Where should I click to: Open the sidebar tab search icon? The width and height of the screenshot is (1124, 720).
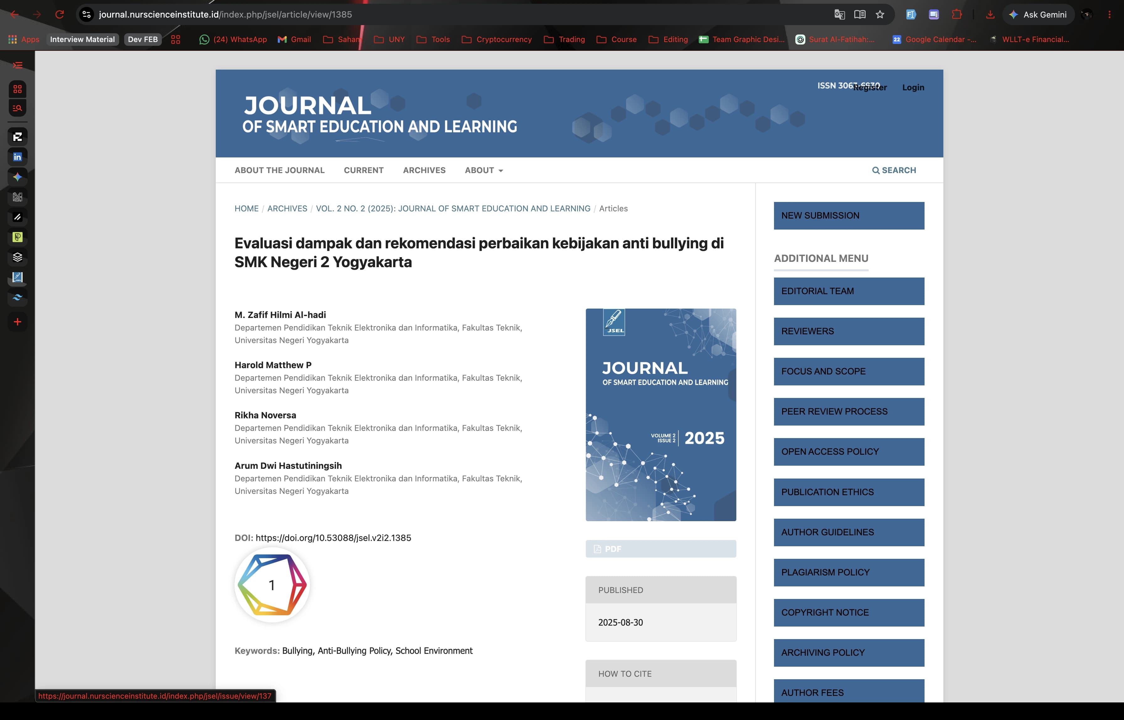pos(17,108)
